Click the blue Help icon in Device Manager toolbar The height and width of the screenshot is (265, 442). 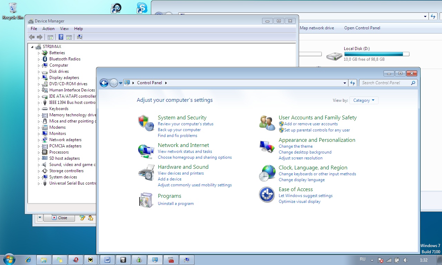click(61, 37)
